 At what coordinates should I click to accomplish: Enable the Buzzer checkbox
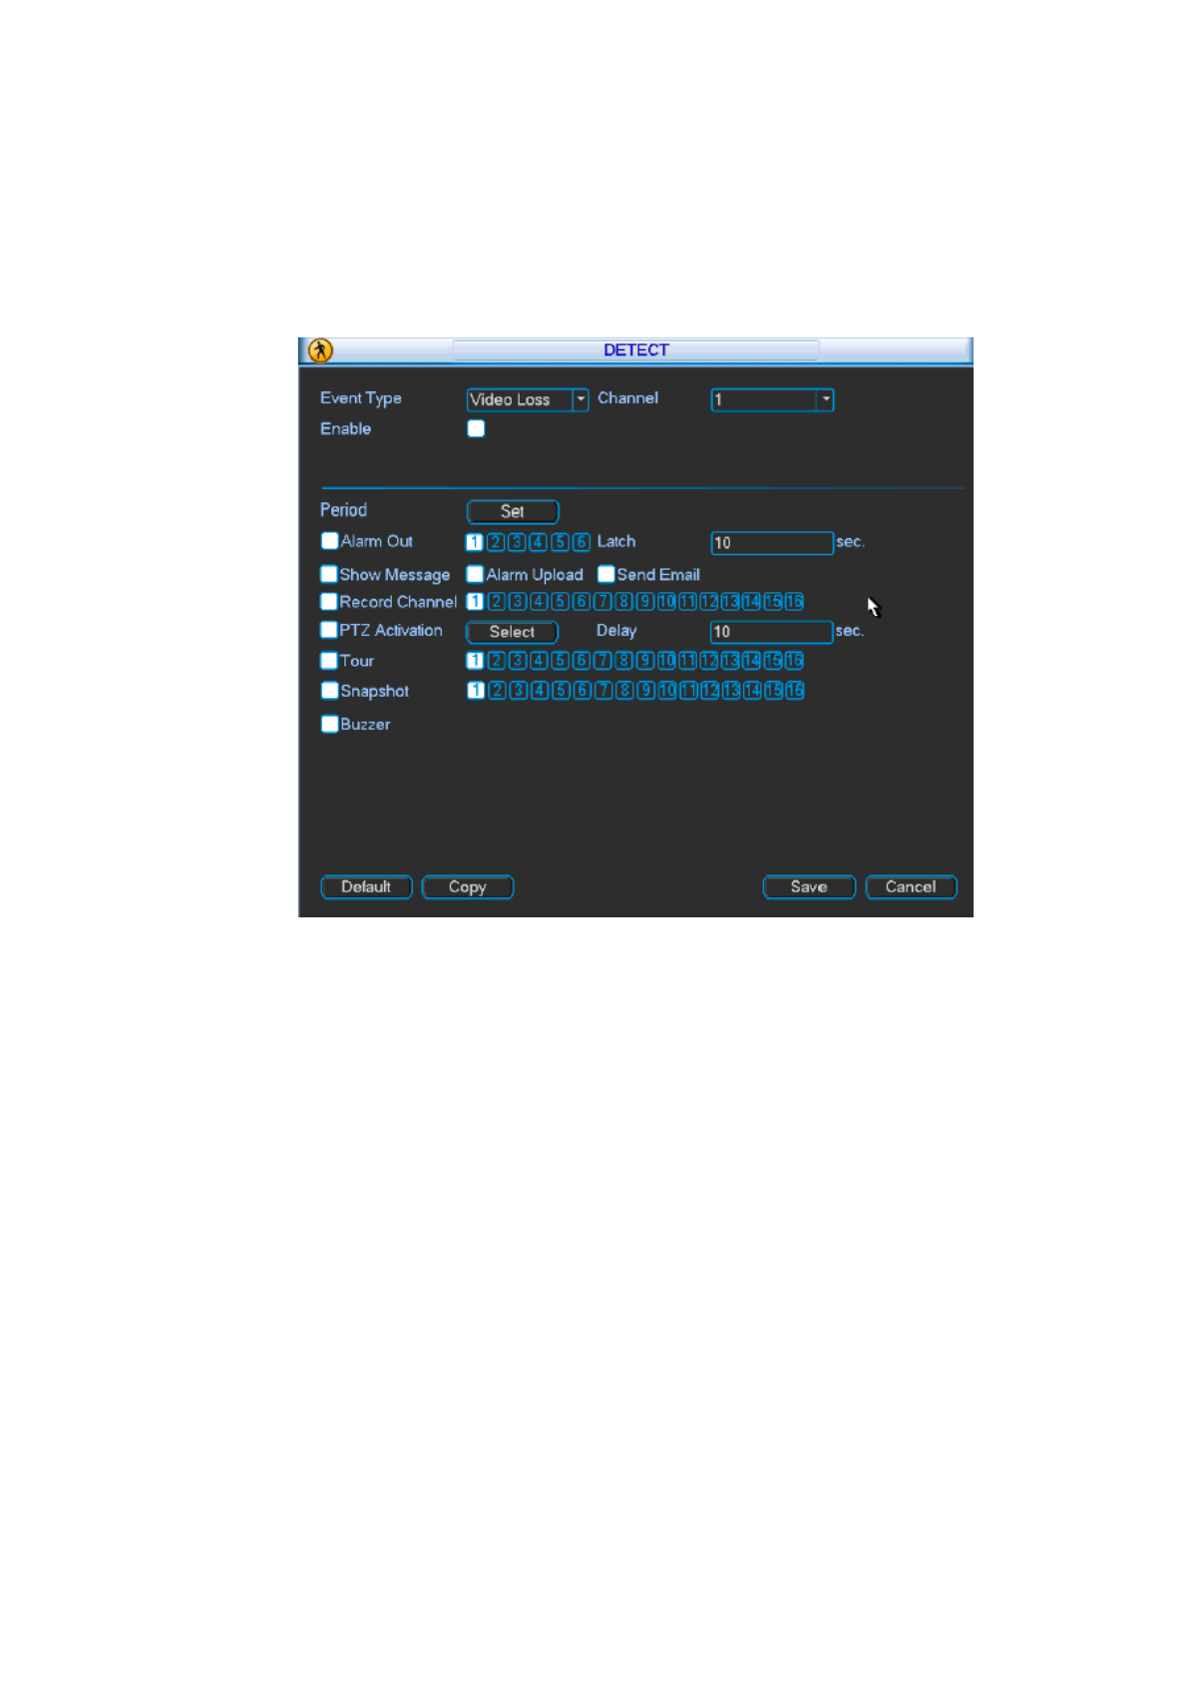click(x=329, y=724)
